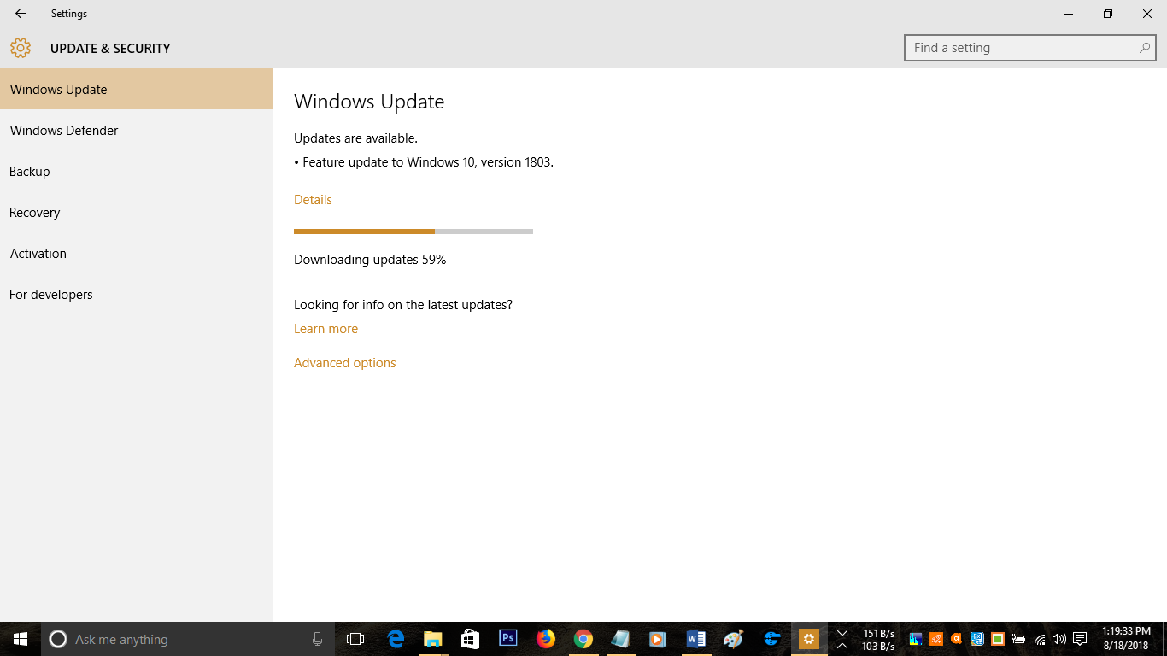Switch to Microsoft Word on the taskbar
Screen dimensions: 1167x656
(x=695, y=639)
